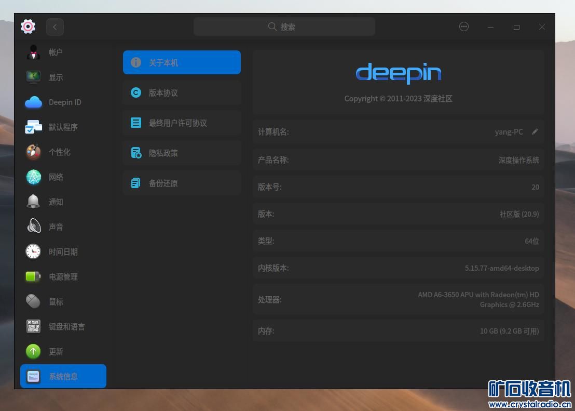Minimize the control center window

(x=490, y=27)
